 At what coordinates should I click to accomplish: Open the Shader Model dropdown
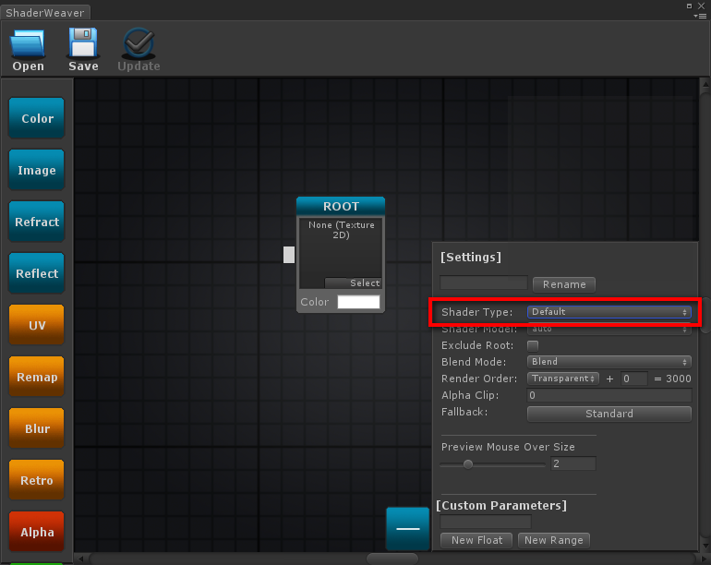pos(609,329)
